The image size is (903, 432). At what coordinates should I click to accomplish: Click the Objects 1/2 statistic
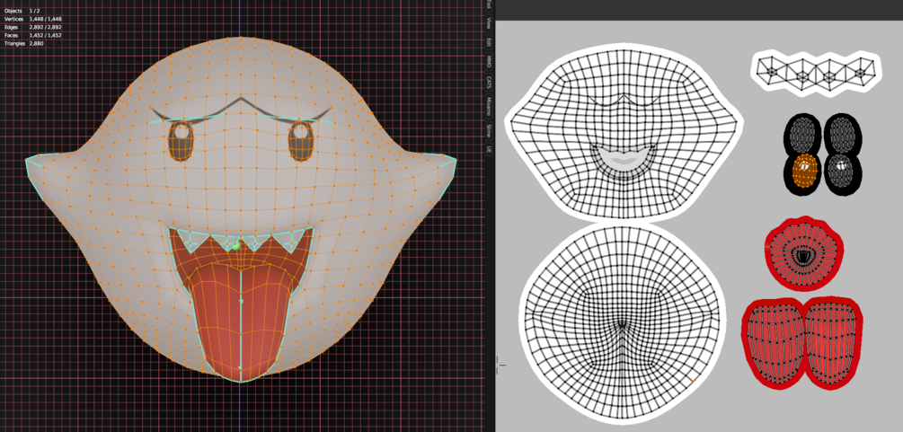[22, 11]
